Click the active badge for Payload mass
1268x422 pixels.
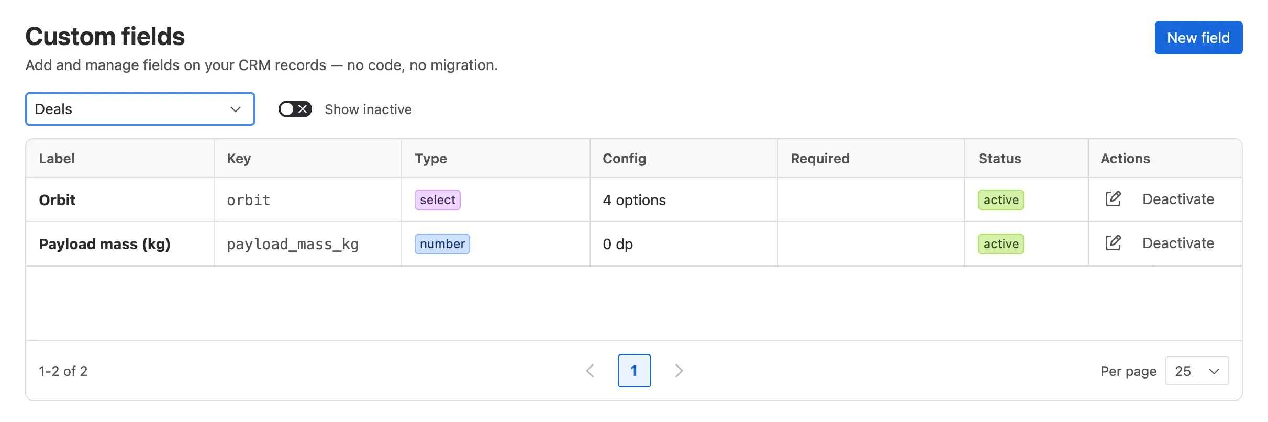tap(1001, 243)
